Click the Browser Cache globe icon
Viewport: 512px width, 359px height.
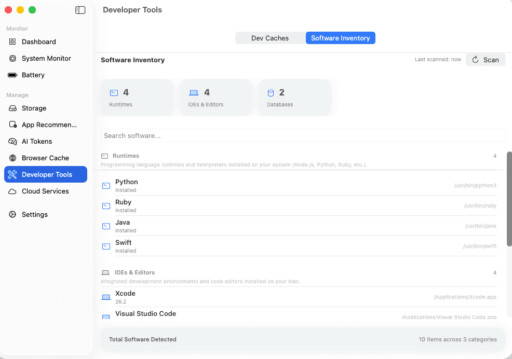click(12, 158)
